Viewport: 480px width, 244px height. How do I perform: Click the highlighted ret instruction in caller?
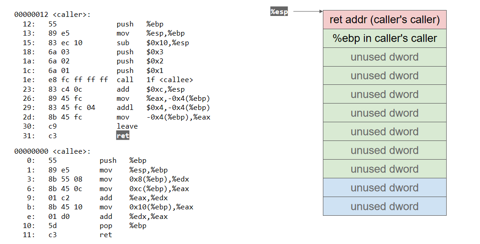(x=122, y=135)
